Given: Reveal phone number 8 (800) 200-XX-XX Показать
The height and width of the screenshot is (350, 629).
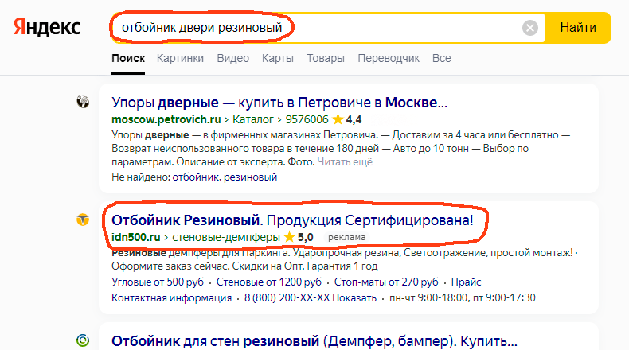Looking at the screenshot, I should (310, 297).
